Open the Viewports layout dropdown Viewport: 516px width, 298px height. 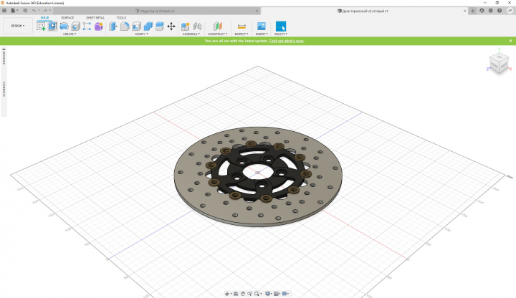tap(286, 294)
